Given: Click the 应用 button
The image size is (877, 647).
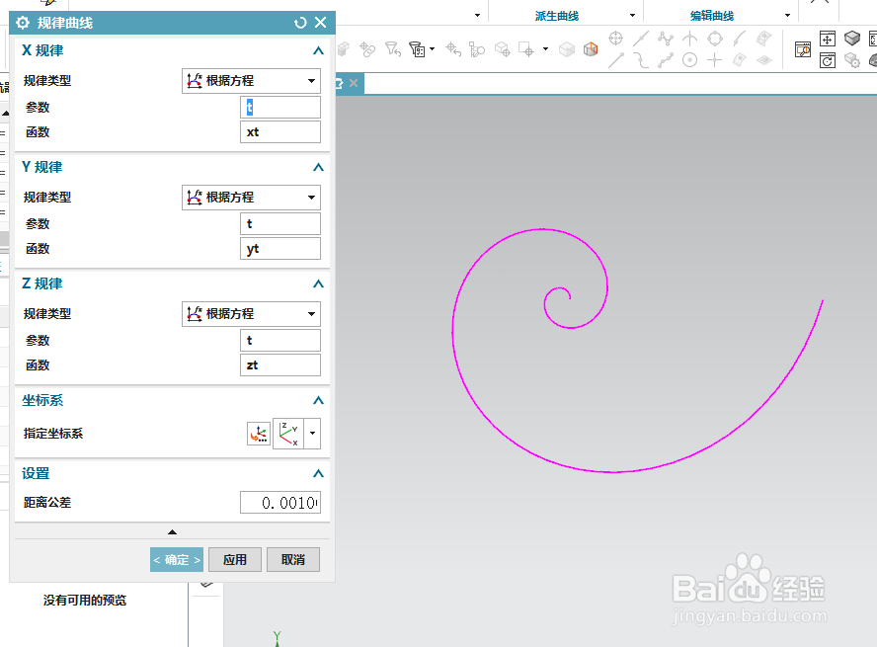Looking at the screenshot, I should [x=235, y=560].
